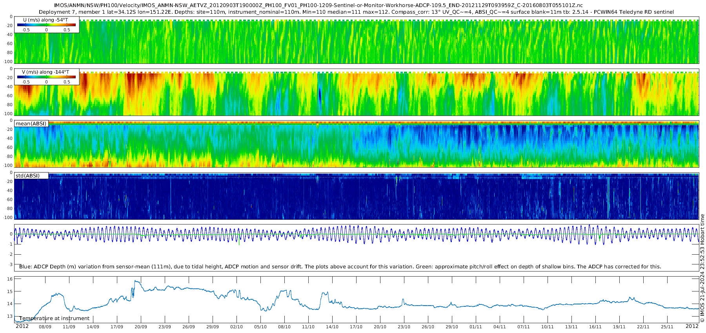Screen dimensions: 706x333
Task: Click the 'std(ABSI)' panel label
Action: tap(27, 176)
